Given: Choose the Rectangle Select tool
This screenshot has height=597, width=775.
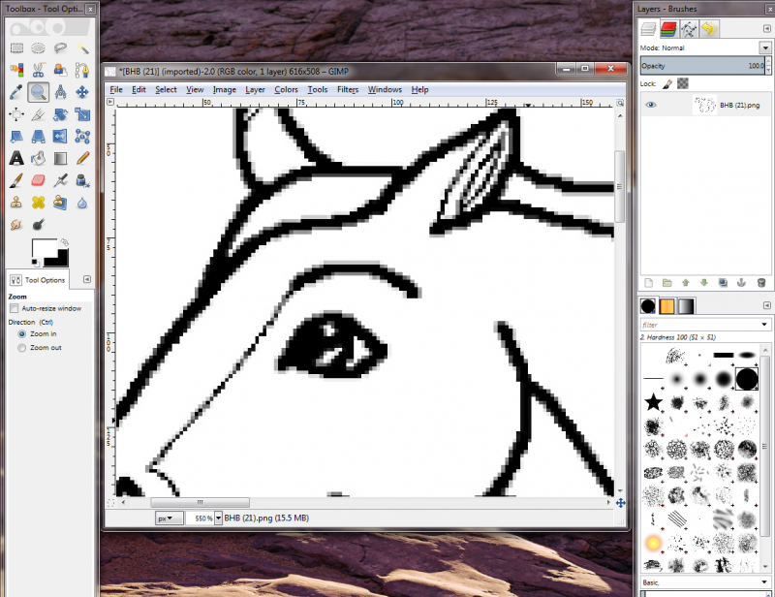Looking at the screenshot, I should pos(16,48).
